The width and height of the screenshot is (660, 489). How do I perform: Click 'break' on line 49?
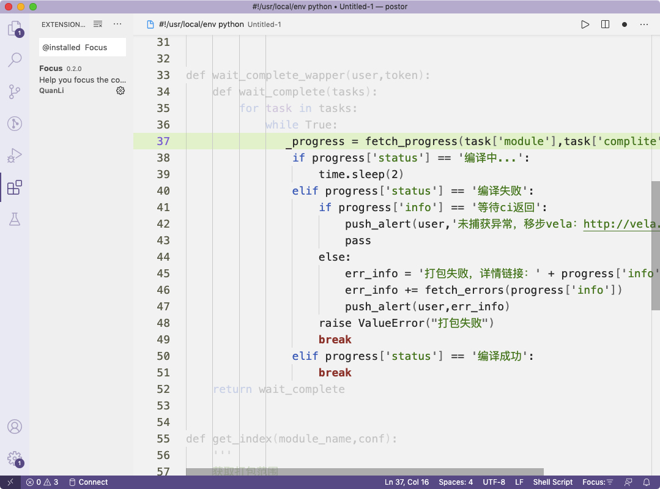(335, 340)
